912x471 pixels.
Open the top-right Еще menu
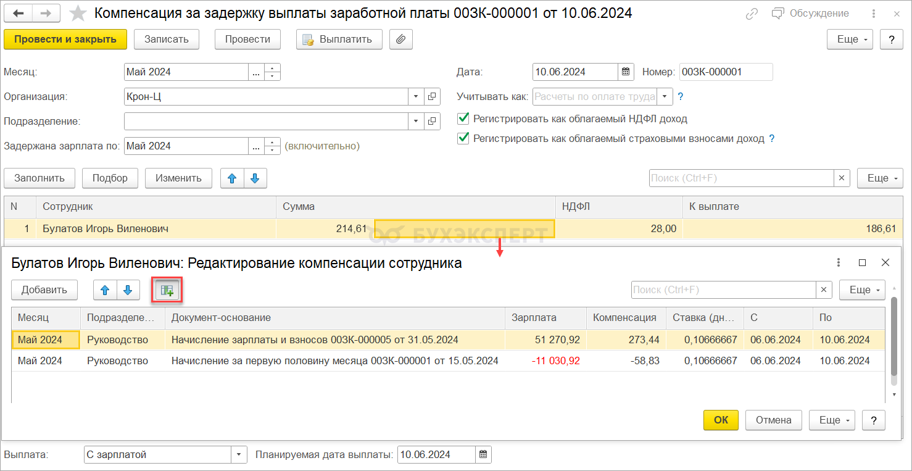[849, 39]
